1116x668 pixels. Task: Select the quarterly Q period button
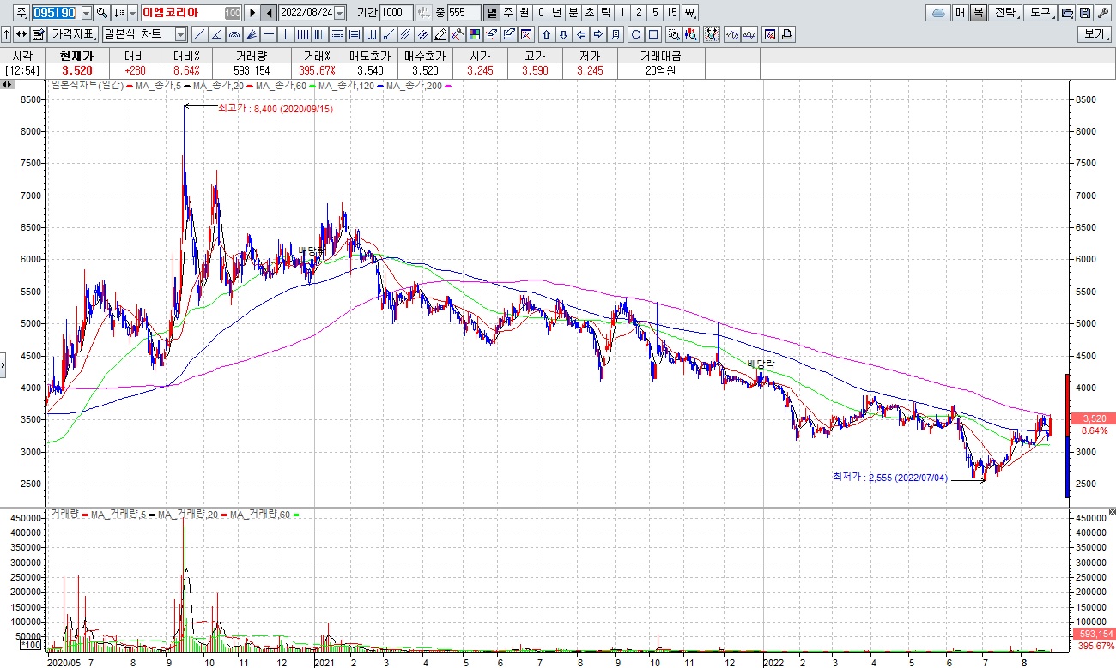coord(540,13)
